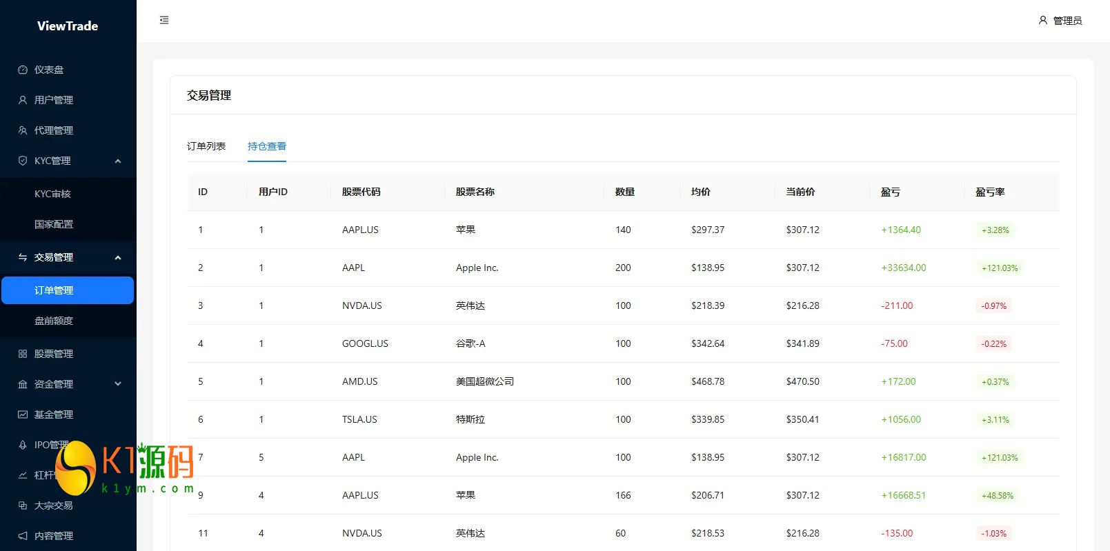1110x551 pixels.
Task: Click the 当前价 column header
Action: point(801,192)
